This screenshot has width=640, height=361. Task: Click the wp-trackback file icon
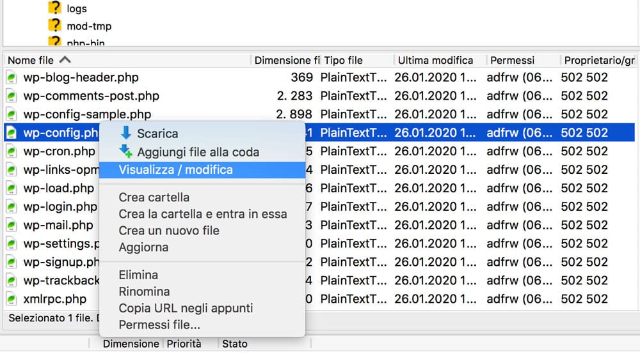[x=12, y=280]
